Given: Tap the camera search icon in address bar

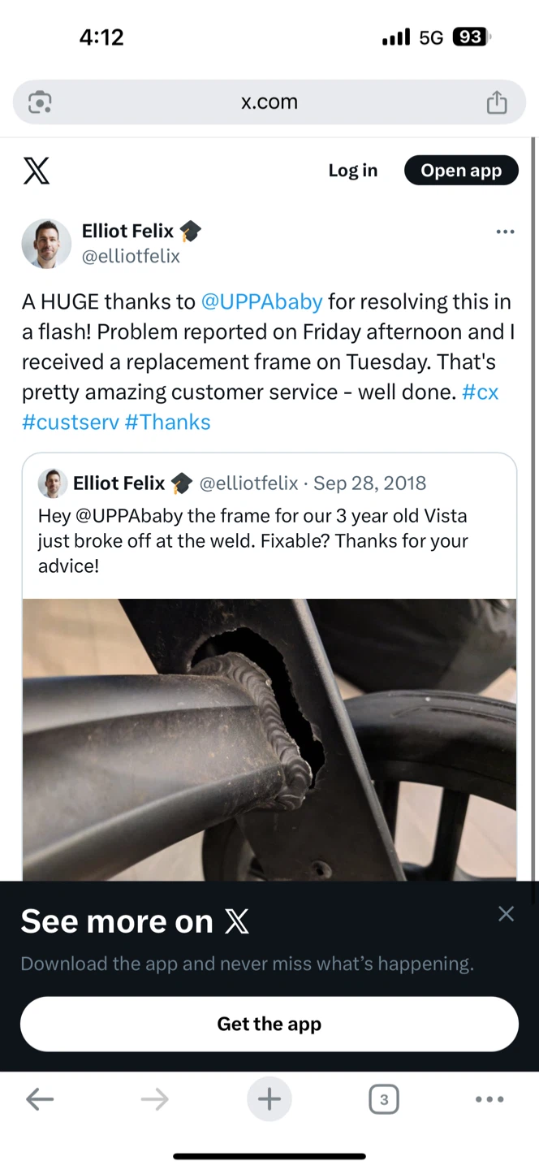Looking at the screenshot, I should click(40, 102).
